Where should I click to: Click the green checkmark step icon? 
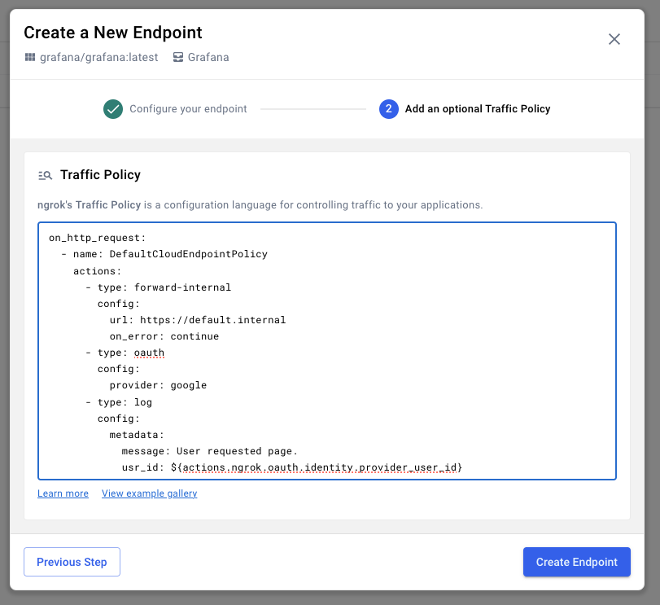click(x=113, y=109)
